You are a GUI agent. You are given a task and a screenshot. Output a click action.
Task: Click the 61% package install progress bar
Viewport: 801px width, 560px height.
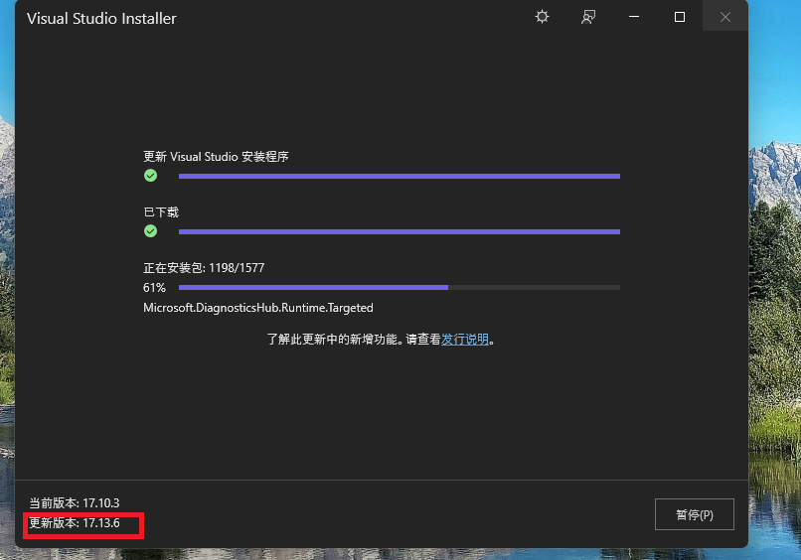pos(400,287)
